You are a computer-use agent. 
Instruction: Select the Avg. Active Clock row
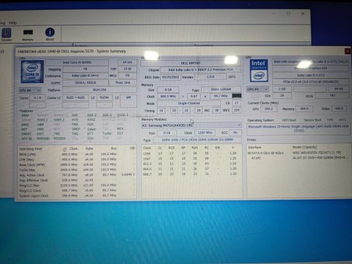77,175
